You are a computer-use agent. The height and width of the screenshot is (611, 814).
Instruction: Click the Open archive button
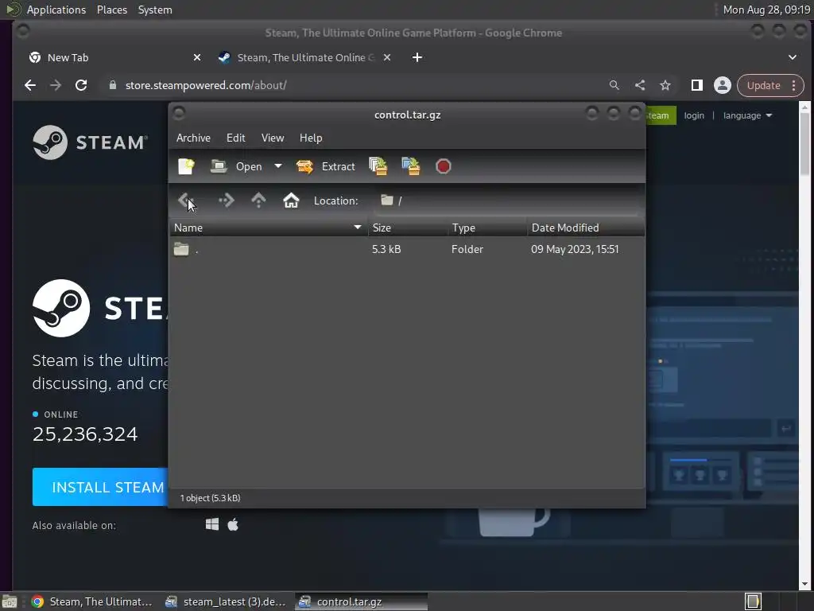(x=236, y=166)
